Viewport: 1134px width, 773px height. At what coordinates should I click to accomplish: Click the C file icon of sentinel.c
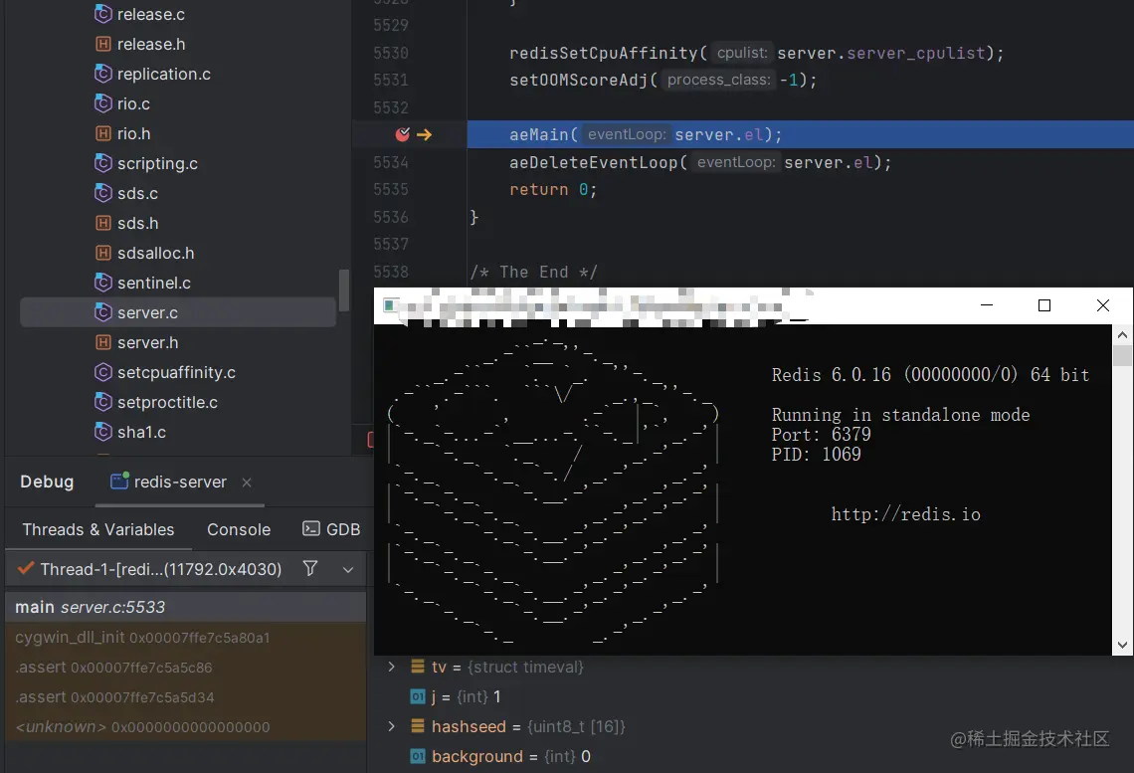(103, 283)
